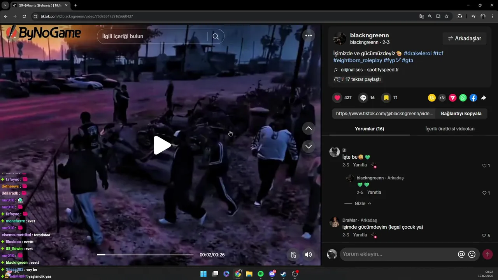Bookmark this page with the star
The image size is (498, 280).
447,16
